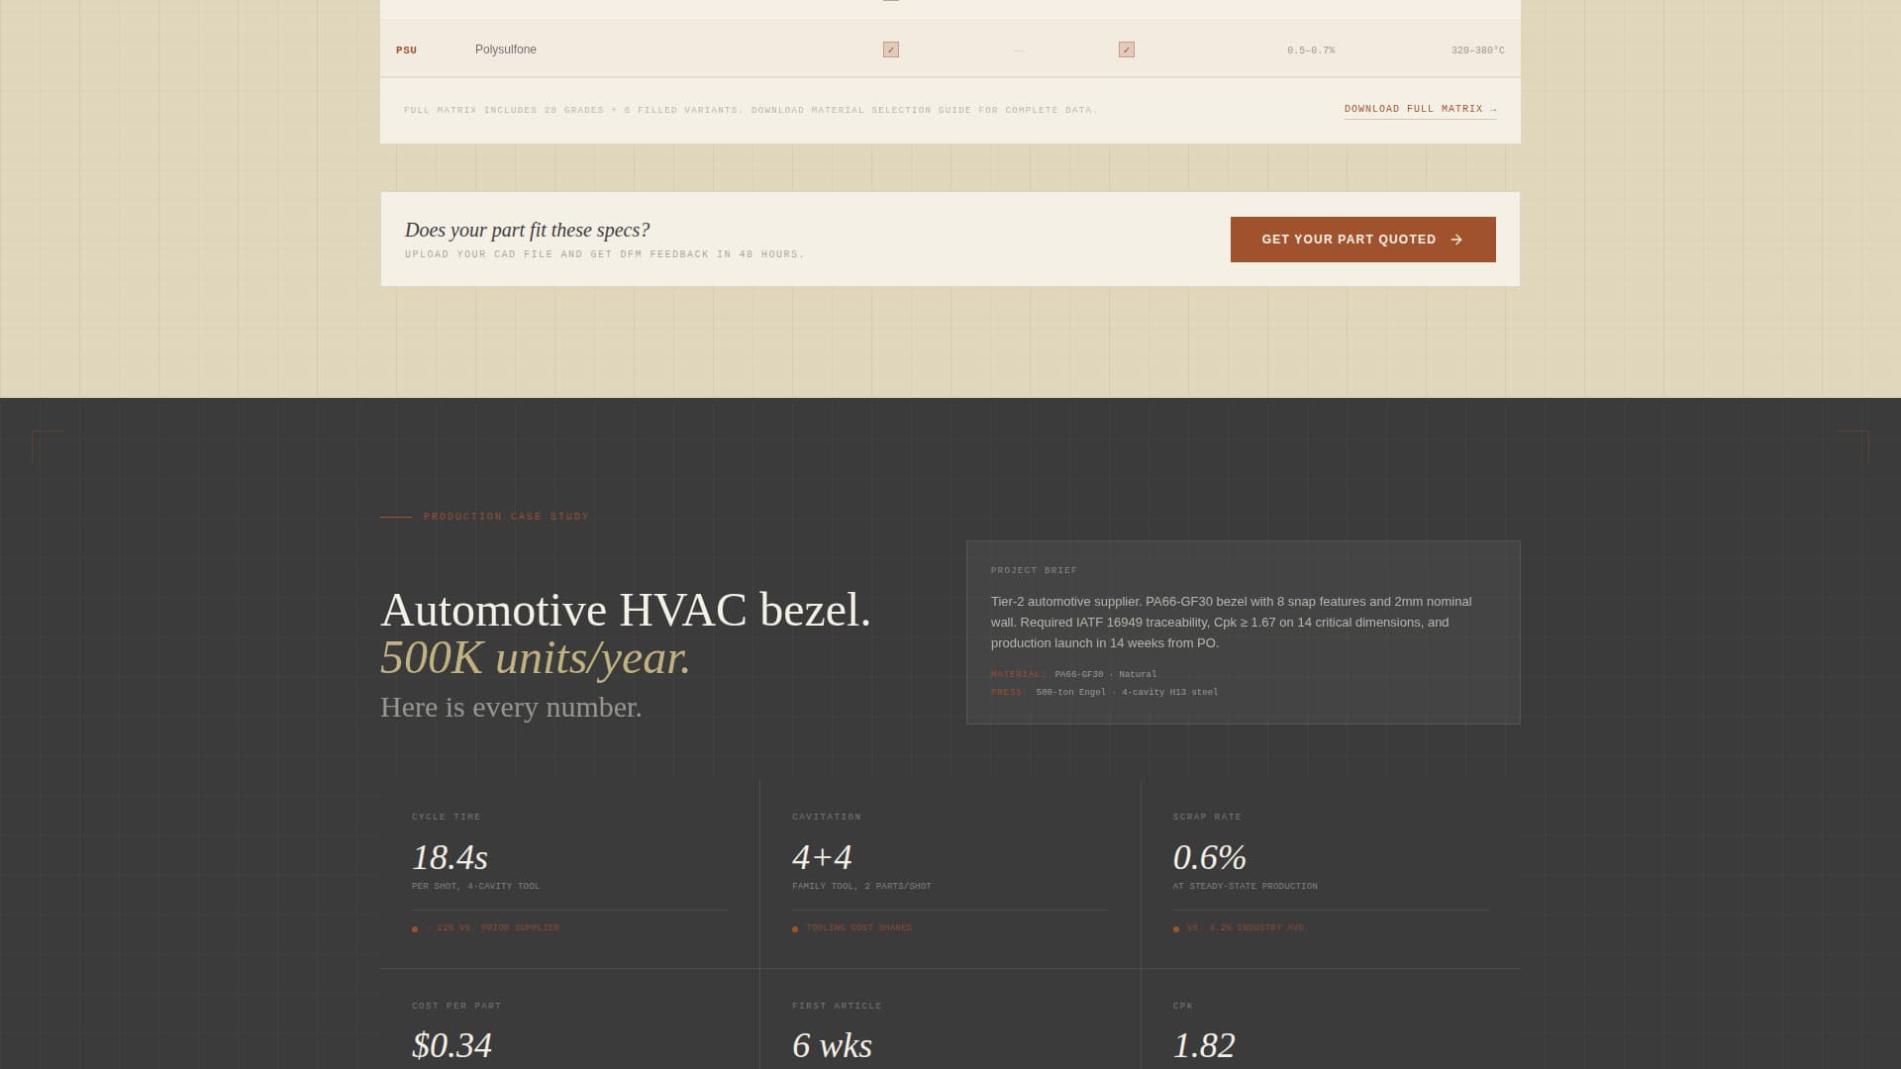Viewport: 1901px width, 1069px height.
Task: Click the orange dot beside the scrap rate note
Action: click(1175, 928)
